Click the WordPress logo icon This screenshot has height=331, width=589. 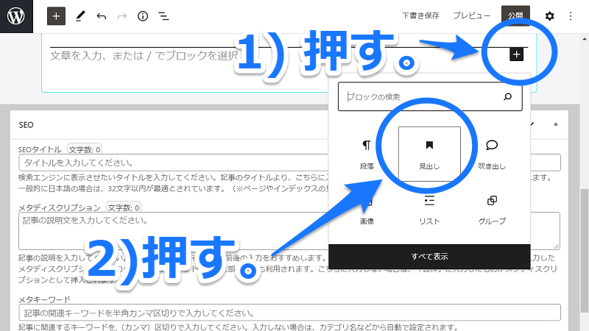(16, 15)
